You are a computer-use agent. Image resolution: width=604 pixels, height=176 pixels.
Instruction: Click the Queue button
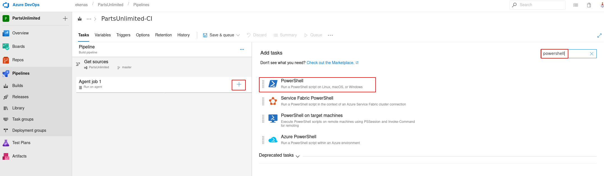[313, 35]
